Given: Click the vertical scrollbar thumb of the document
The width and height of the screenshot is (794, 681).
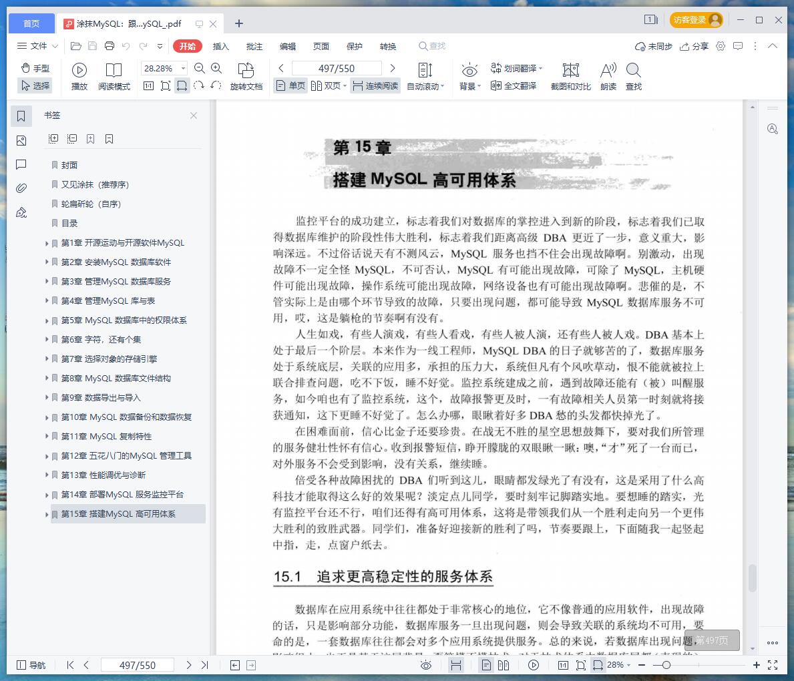Looking at the screenshot, I should (x=753, y=578).
